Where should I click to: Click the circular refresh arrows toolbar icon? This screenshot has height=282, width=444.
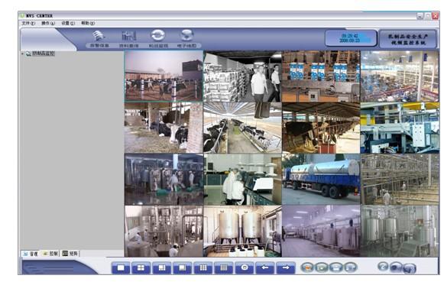pos(158,39)
